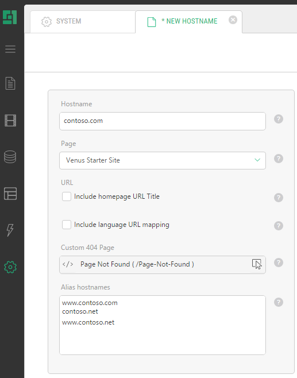Click the green logo at top left
The width and height of the screenshot is (297, 378).
tap(10, 17)
